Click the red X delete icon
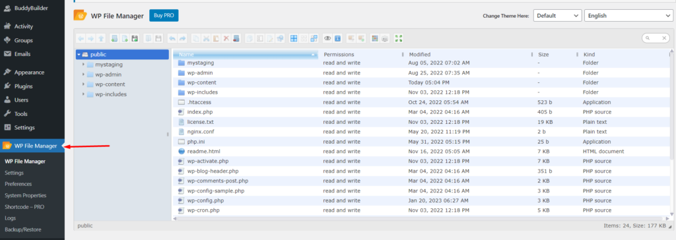Screen dimensions: 676x240 [226, 38]
